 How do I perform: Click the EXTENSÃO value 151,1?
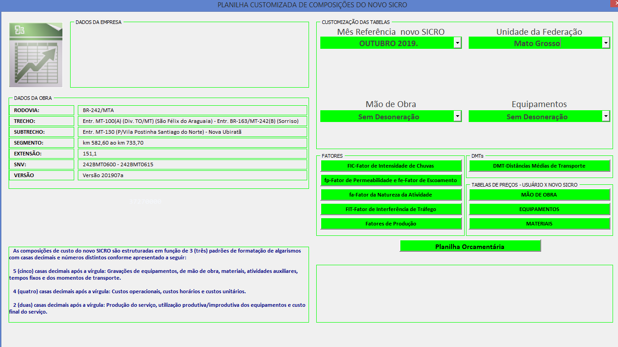pyautogui.click(x=192, y=154)
